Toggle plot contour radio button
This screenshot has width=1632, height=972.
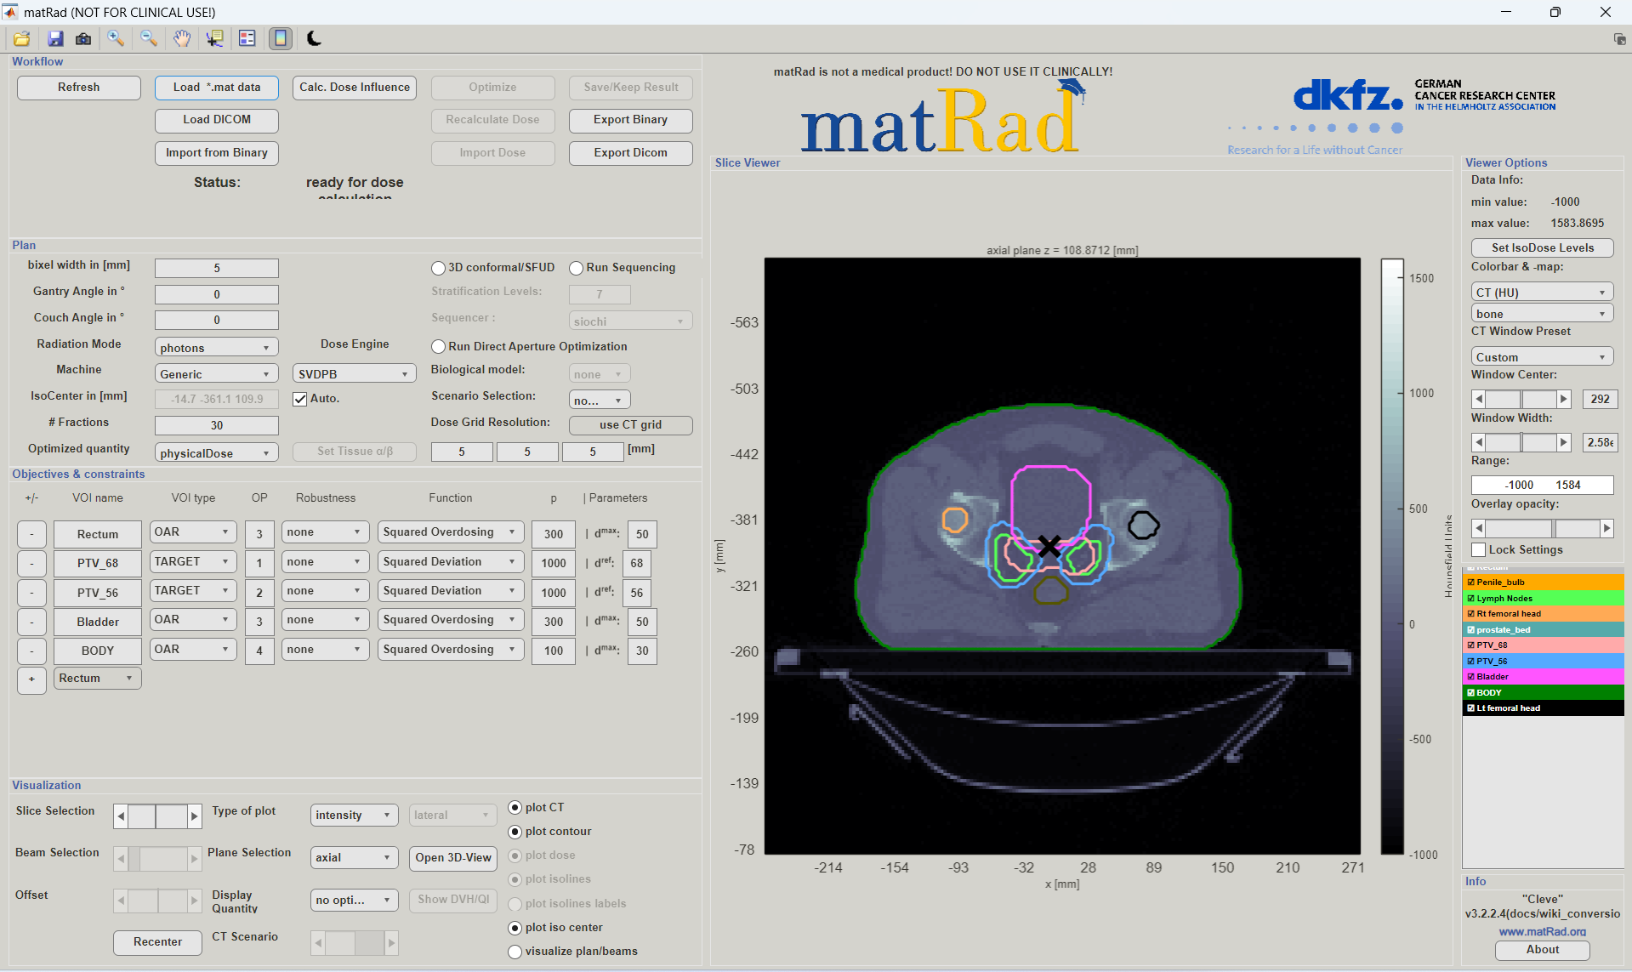tap(515, 832)
